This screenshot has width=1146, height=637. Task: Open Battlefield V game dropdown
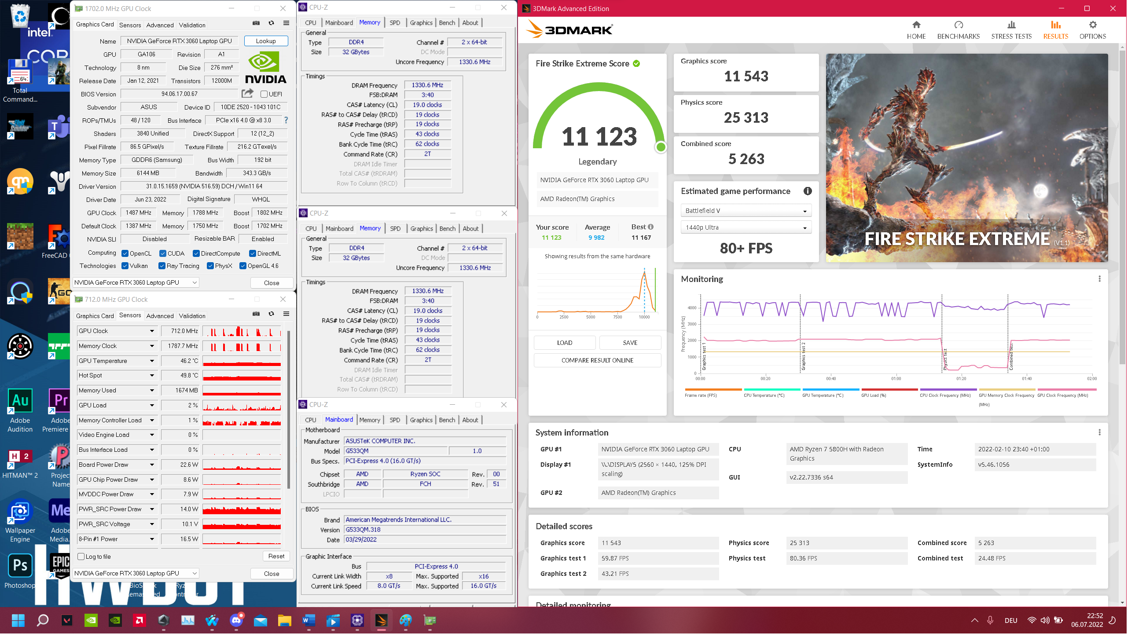click(746, 210)
